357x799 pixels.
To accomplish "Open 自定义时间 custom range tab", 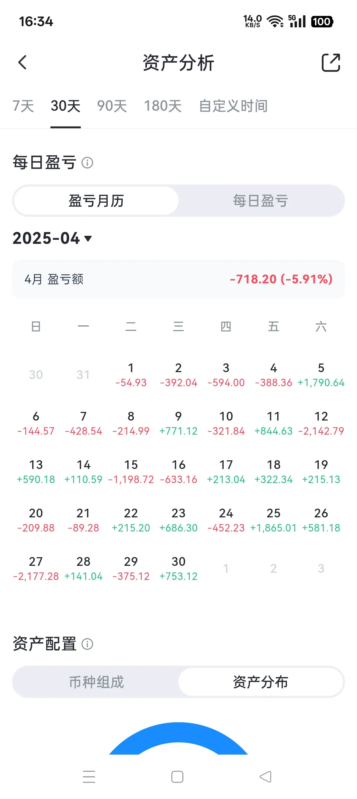I will pyautogui.click(x=233, y=106).
